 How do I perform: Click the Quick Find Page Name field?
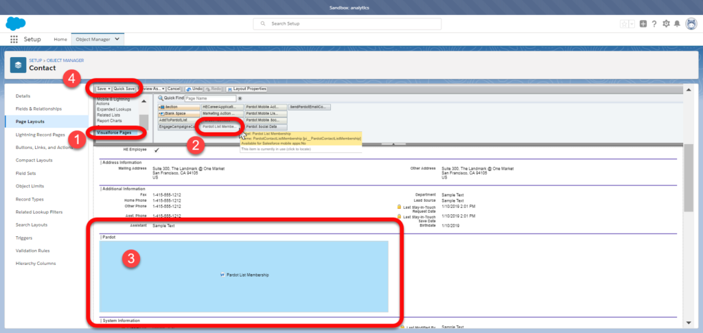210,98
